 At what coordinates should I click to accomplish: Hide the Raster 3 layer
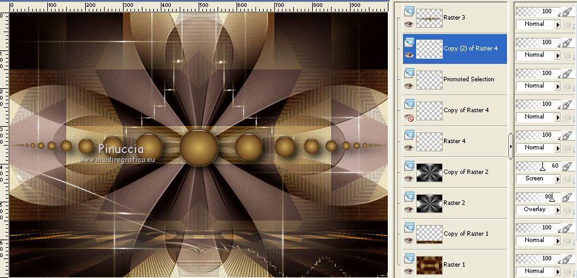point(409,23)
